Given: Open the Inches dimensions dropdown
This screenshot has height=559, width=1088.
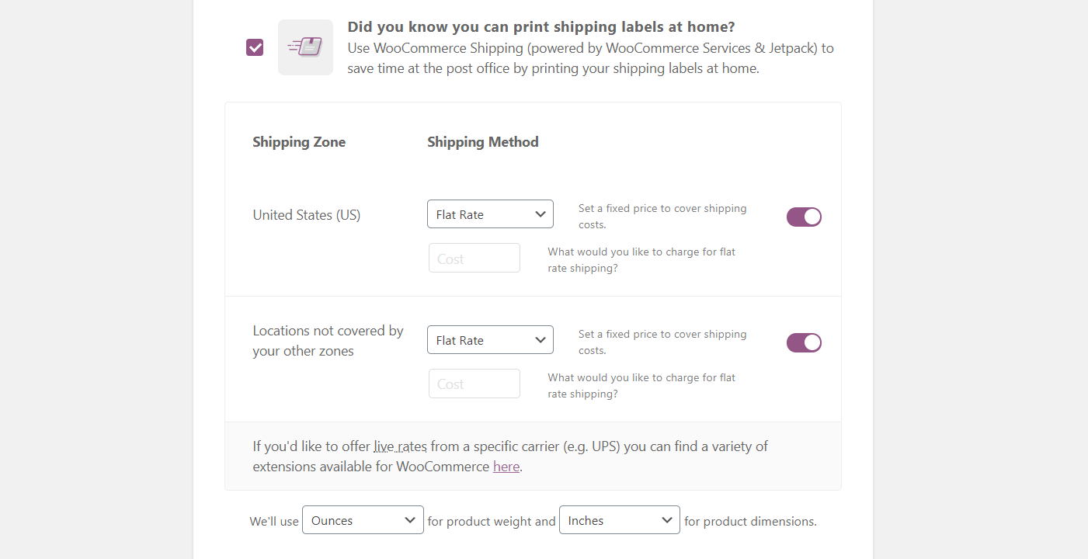Looking at the screenshot, I should click(x=619, y=519).
